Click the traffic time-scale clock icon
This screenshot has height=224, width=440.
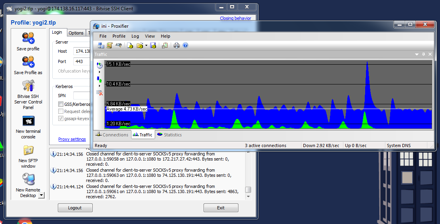click(99, 65)
